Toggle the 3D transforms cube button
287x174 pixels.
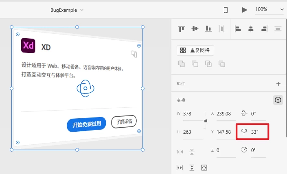pyautogui.click(x=278, y=100)
